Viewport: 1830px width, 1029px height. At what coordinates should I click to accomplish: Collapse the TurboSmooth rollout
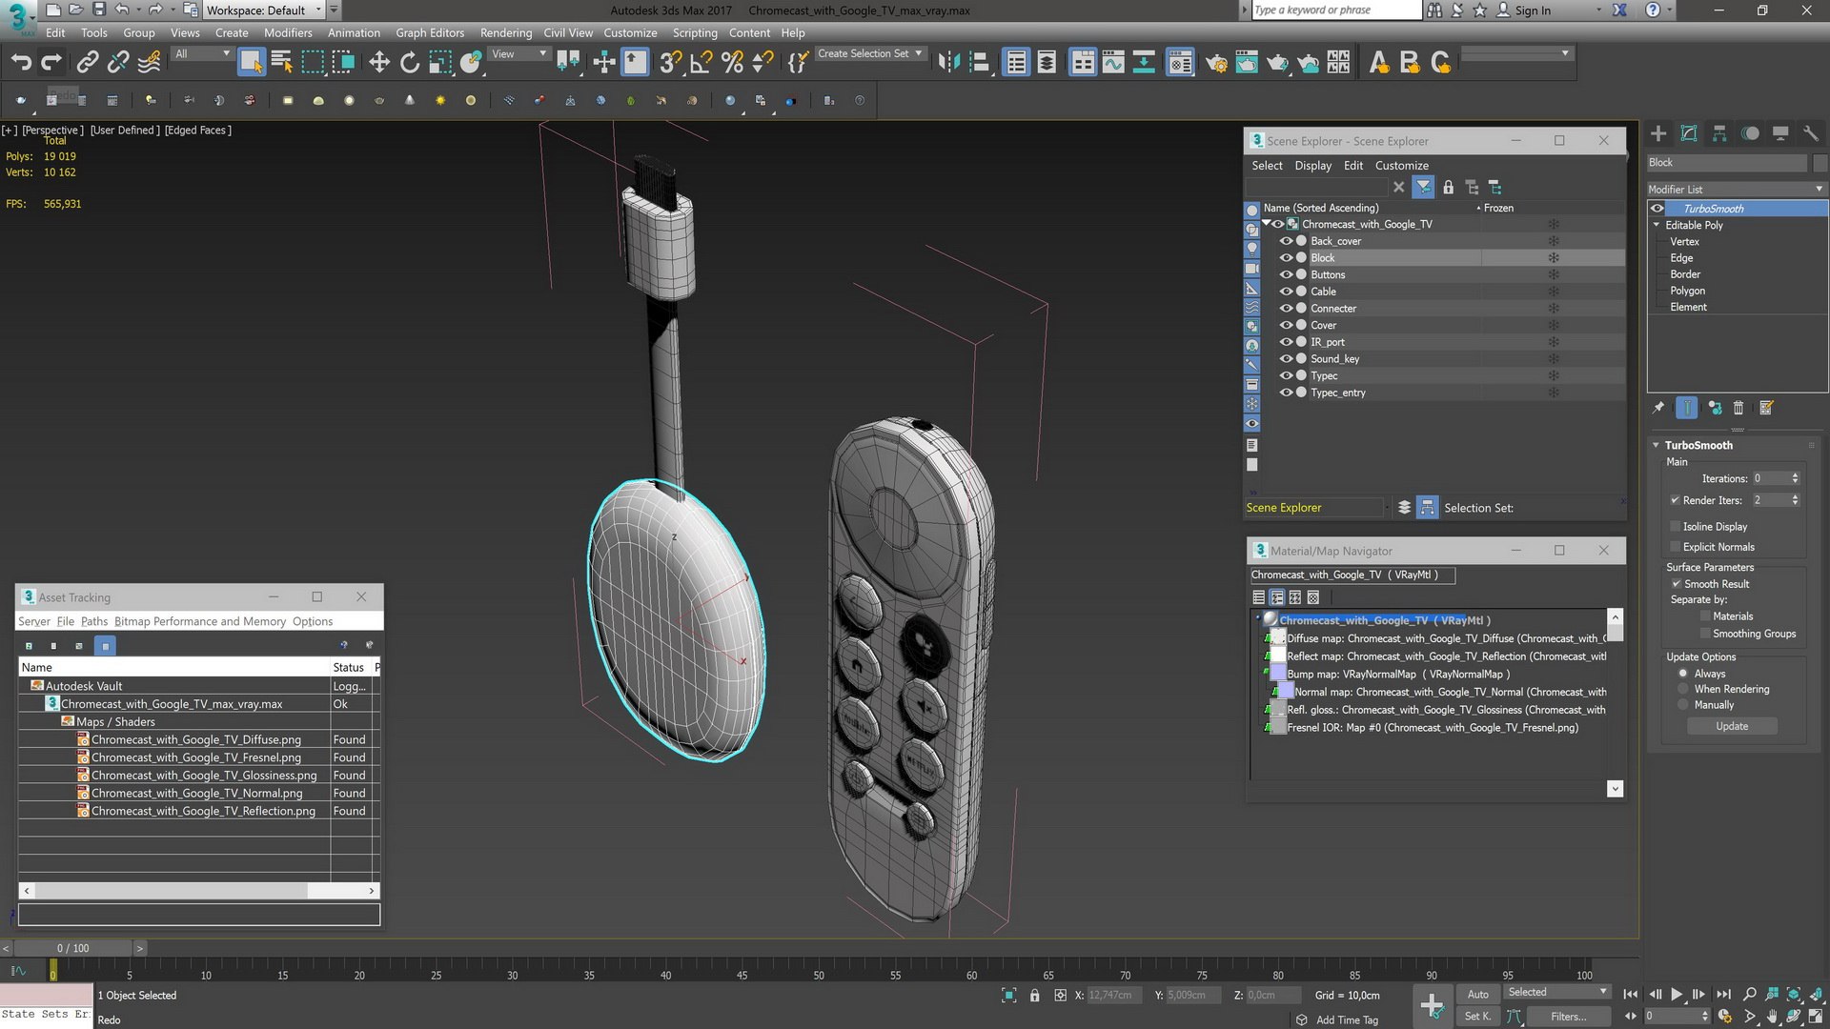(x=1656, y=445)
